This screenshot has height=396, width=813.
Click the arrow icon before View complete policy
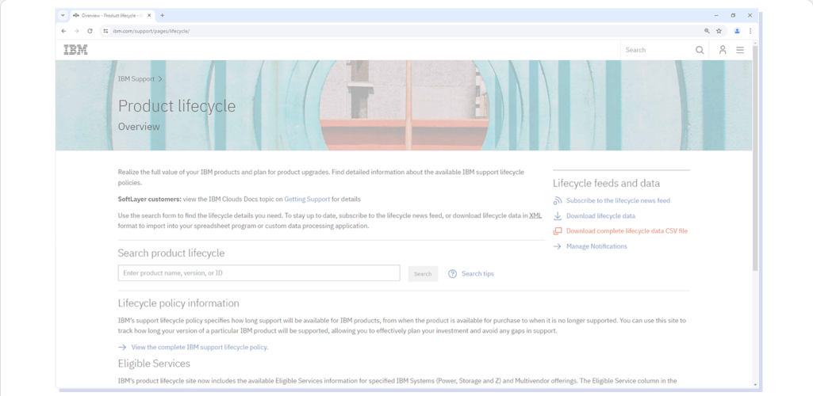122,348
